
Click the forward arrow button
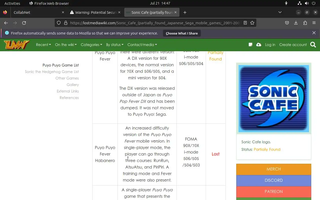(x=15, y=23)
